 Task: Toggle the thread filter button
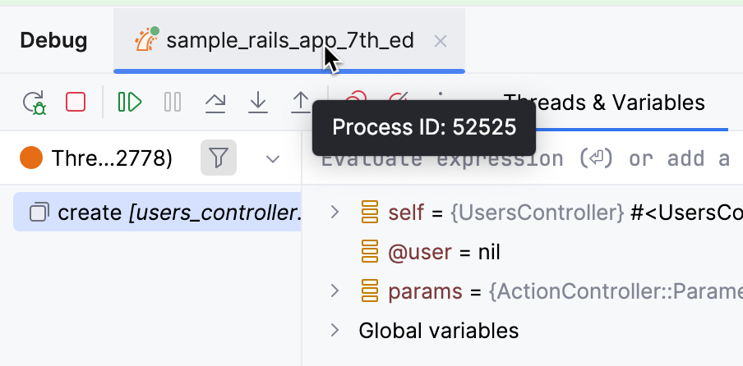(218, 158)
